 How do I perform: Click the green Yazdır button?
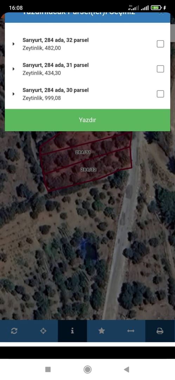tap(87, 120)
